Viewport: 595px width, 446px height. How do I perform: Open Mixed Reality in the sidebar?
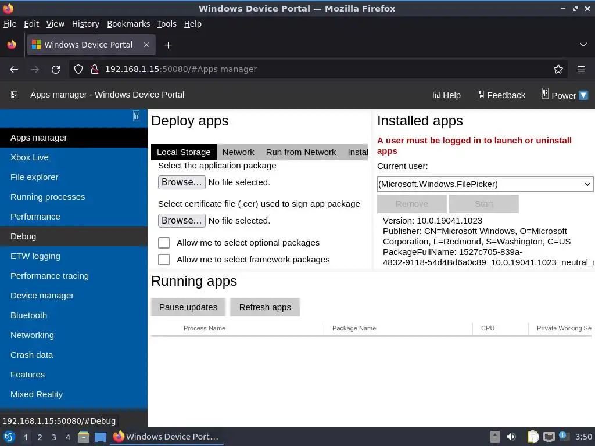74,394
